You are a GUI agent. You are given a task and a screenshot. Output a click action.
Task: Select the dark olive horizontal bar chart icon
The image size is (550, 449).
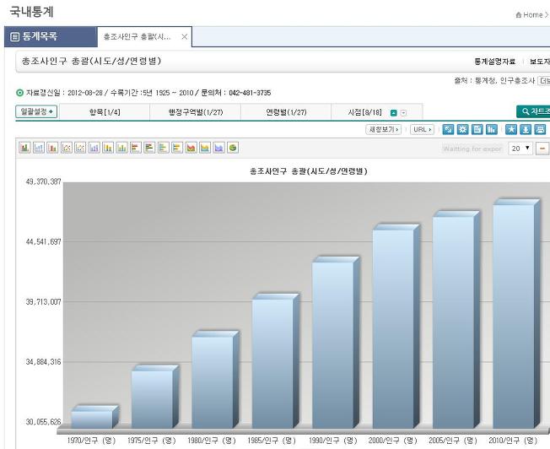pos(149,148)
